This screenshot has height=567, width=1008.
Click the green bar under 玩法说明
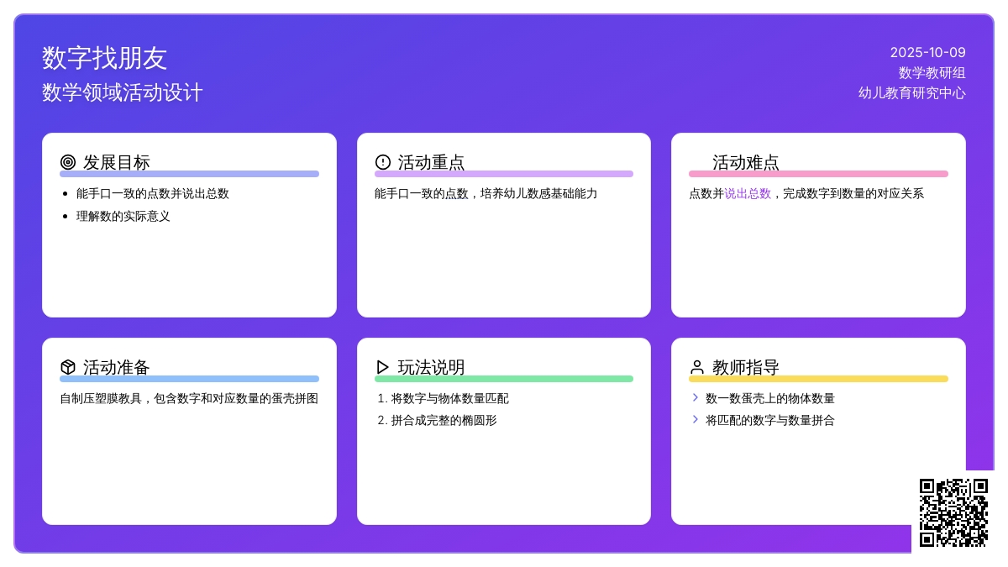tap(504, 379)
